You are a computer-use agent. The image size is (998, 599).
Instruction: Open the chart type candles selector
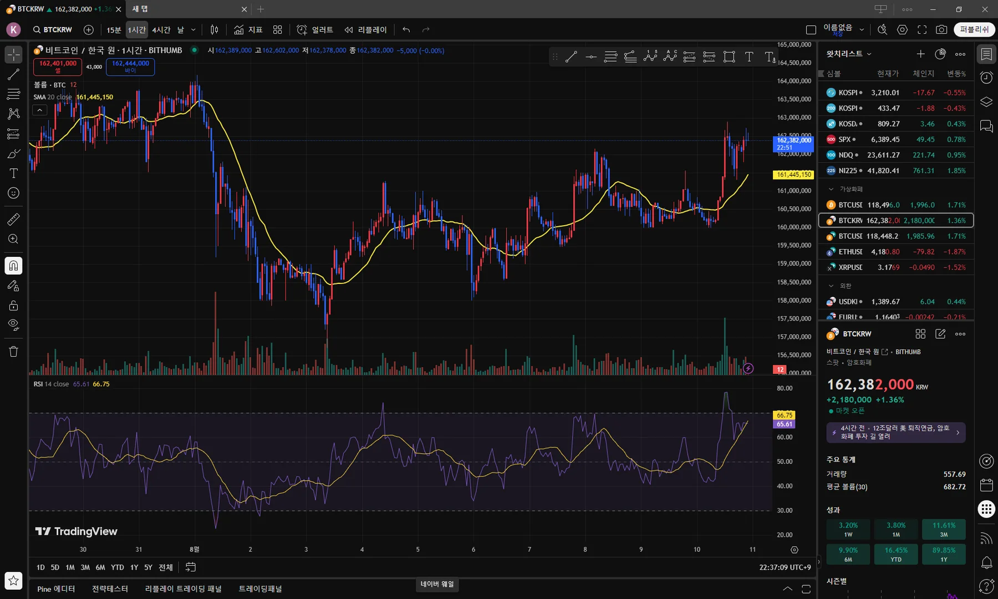tap(214, 30)
